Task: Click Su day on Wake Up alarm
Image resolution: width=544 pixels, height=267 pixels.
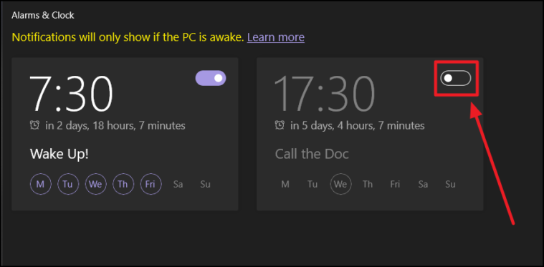Action: click(x=206, y=184)
